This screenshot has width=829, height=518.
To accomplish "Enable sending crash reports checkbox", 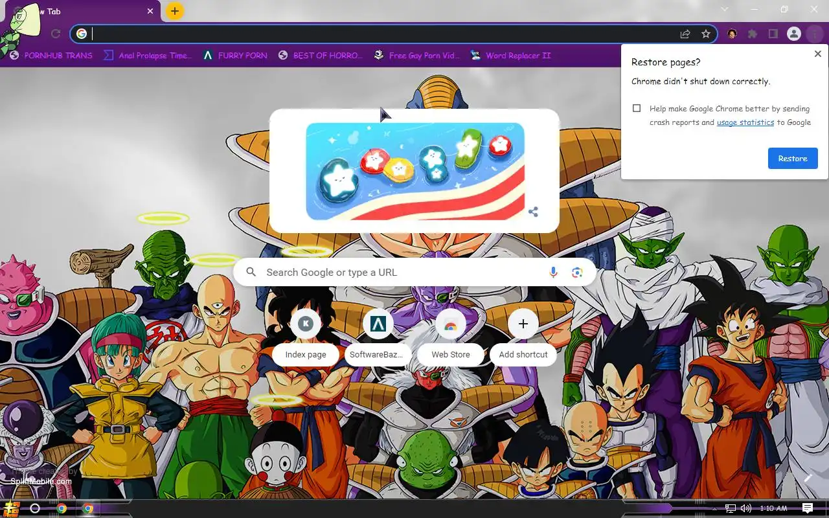I will pos(637,109).
